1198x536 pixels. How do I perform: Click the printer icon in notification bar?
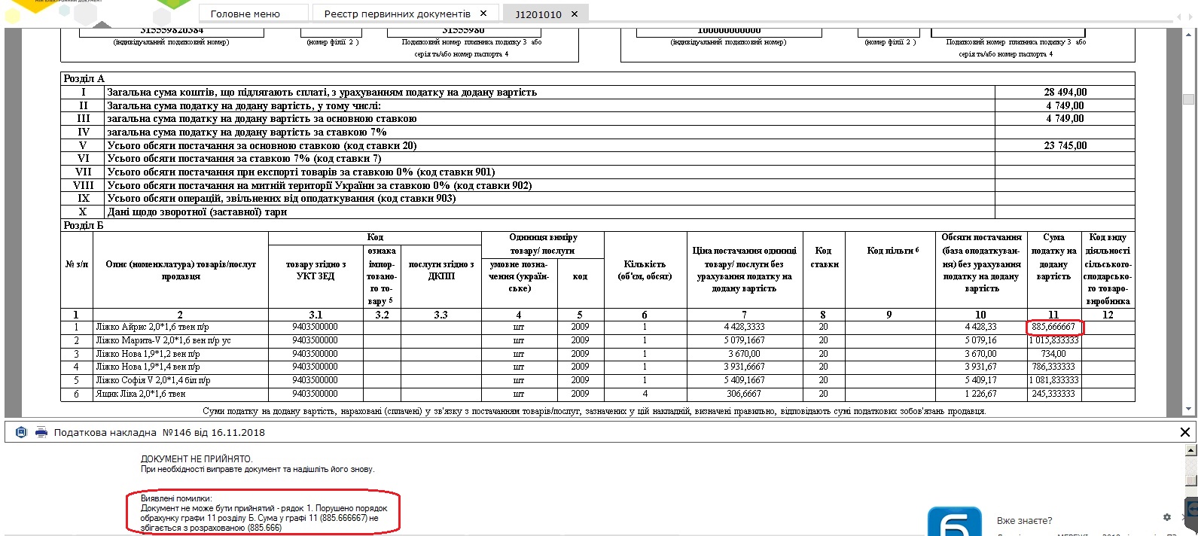41,432
